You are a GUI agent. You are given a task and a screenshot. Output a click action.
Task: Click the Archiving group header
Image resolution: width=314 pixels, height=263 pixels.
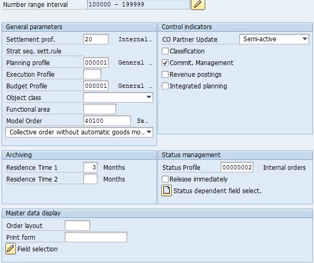click(80, 155)
